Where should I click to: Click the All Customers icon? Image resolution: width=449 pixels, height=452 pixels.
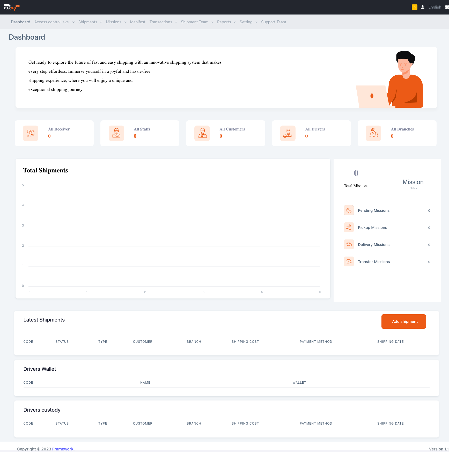202,133
